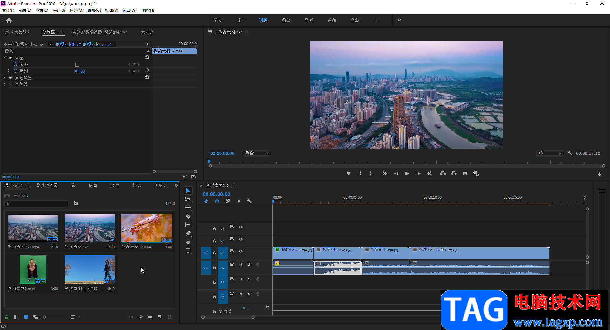Click the Export Frame camera icon
This screenshot has height=330, width=610.
[465, 174]
